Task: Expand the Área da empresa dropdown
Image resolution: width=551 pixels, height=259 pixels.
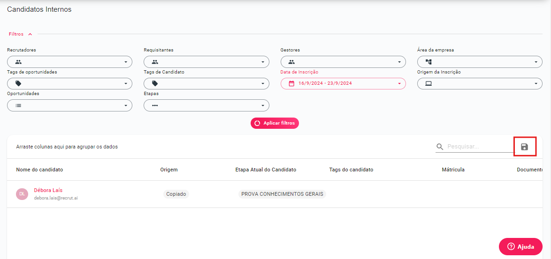Action: pyautogui.click(x=536, y=62)
